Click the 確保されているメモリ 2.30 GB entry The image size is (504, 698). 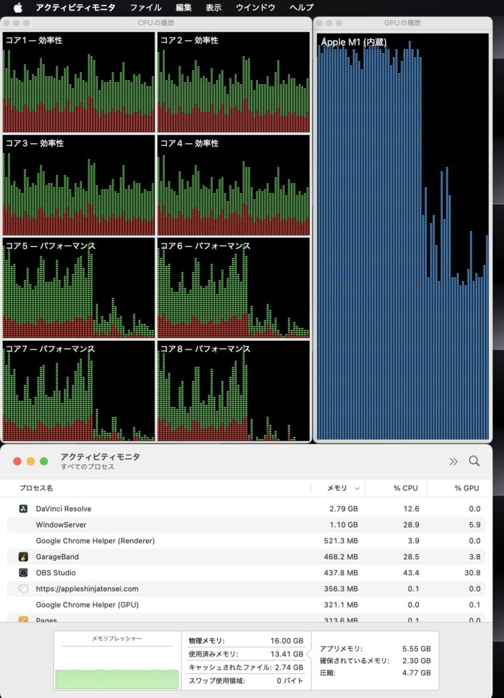pos(375,661)
